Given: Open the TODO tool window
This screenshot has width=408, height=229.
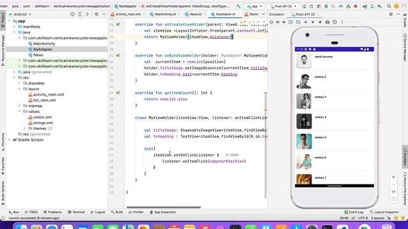Looking at the screenshot, I should pyautogui.click(x=31, y=212).
